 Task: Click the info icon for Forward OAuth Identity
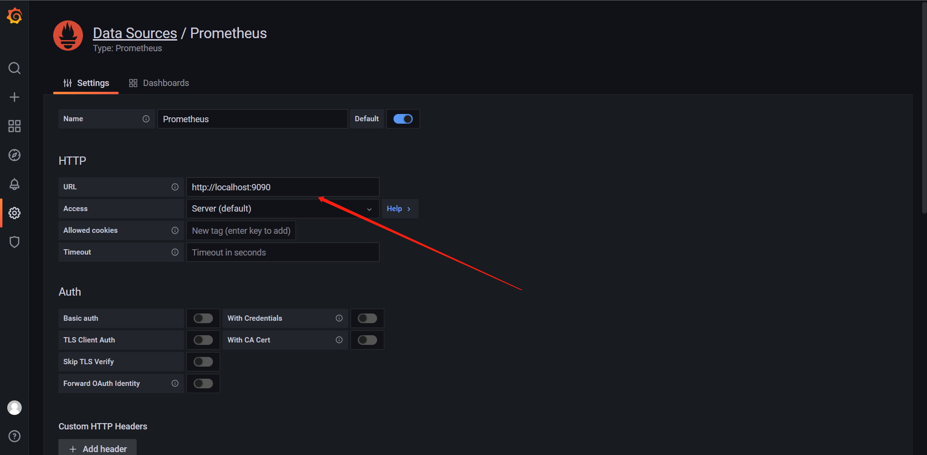[175, 384]
